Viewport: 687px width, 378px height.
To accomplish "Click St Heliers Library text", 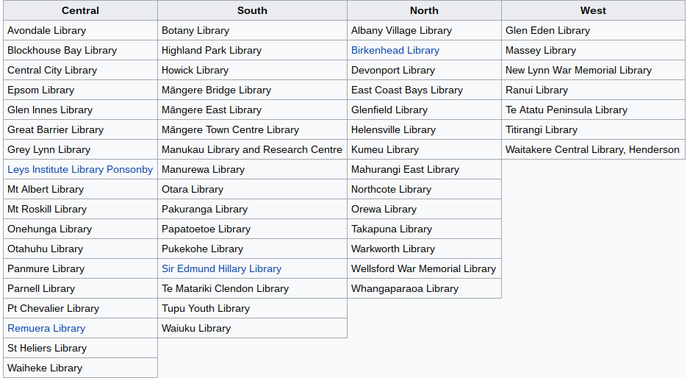I will tap(47, 348).
